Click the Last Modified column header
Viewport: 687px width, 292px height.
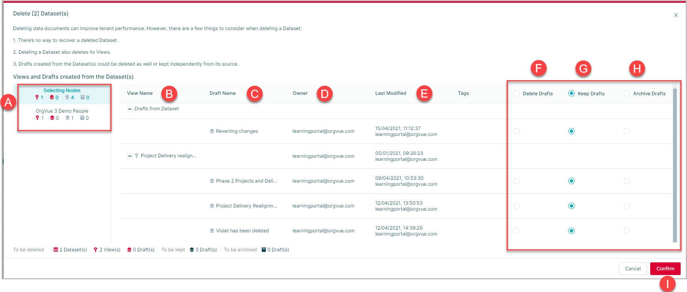point(391,93)
